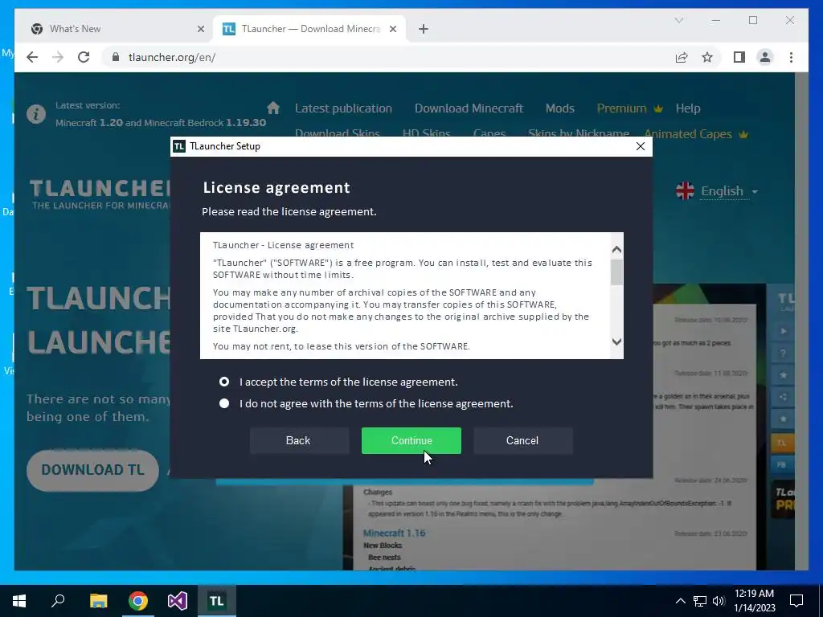This screenshot has height=617, width=823.
Task: Click the license agreement scrollbar thumb
Action: pos(616,272)
